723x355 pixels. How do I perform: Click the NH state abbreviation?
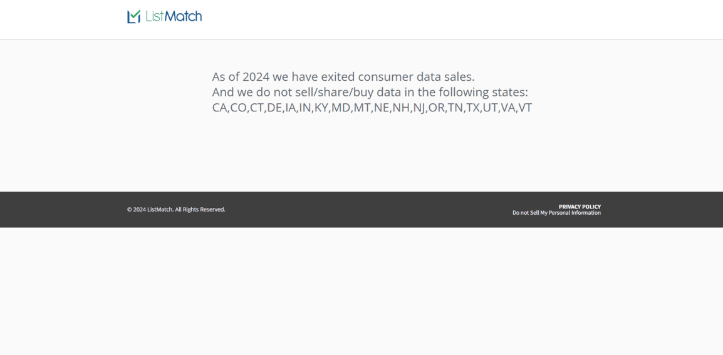[x=400, y=108]
